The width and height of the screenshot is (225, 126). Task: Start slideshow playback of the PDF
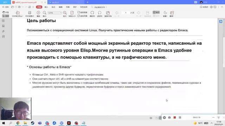38,14
